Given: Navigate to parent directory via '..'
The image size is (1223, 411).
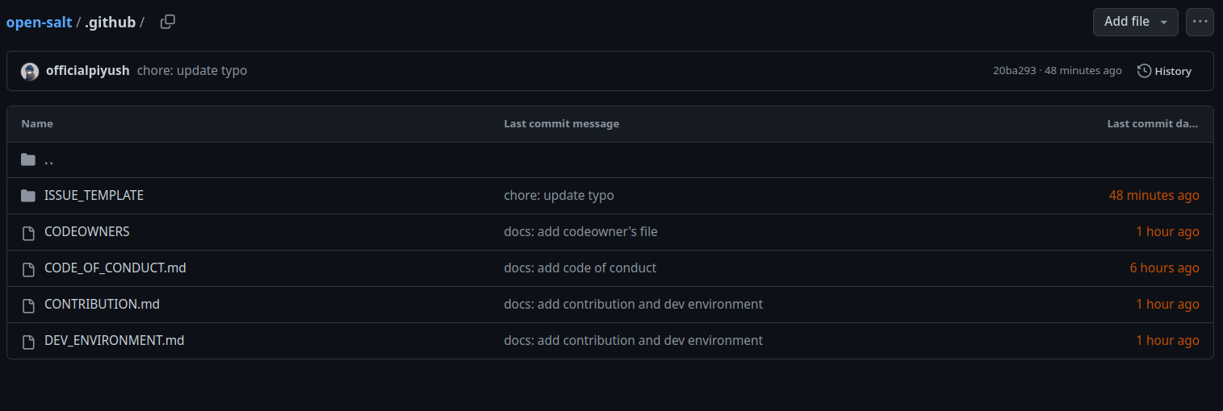Looking at the screenshot, I should [48, 160].
